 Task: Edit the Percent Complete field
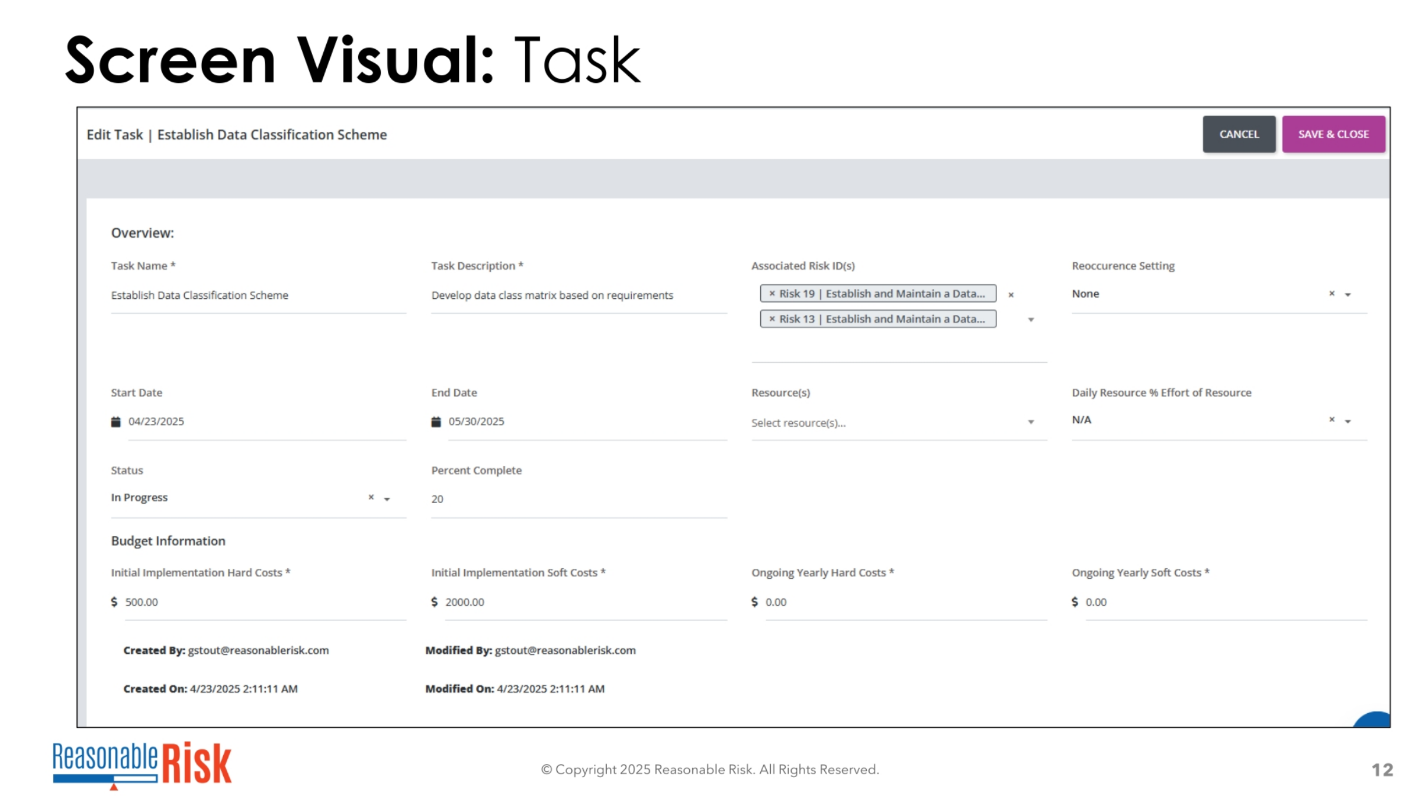pos(578,500)
